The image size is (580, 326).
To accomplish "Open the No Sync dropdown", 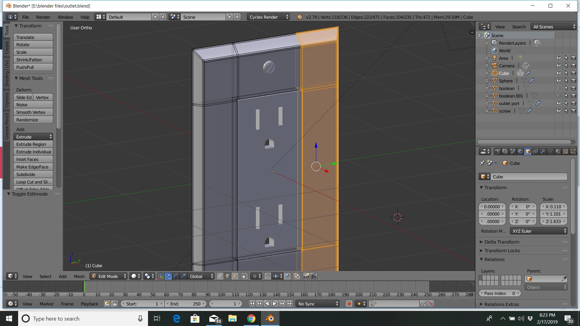I will coord(317,304).
